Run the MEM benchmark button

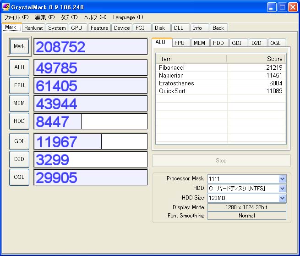[x=19, y=103]
